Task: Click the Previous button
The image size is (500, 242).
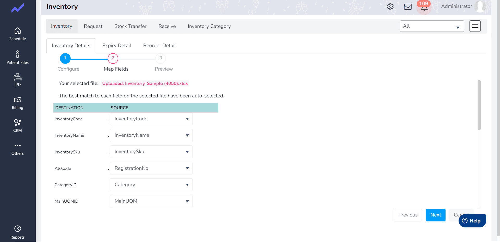Action: point(408,215)
